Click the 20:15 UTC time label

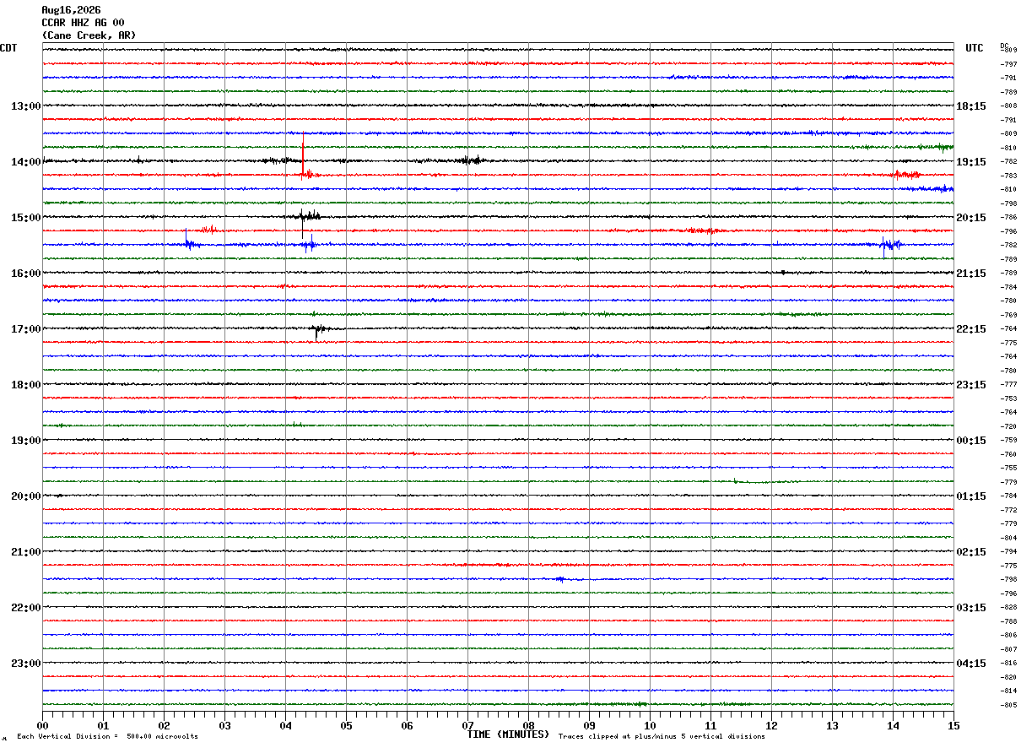click(x=970, y=218)
